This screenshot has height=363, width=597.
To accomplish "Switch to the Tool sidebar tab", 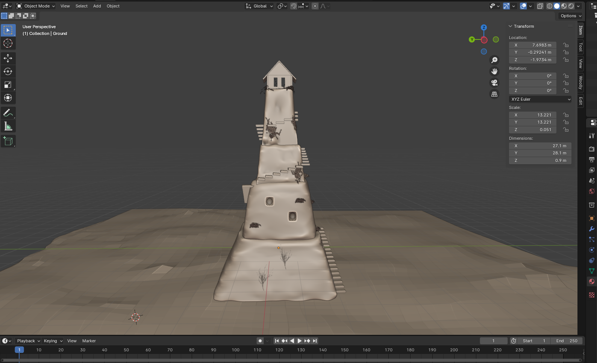I will point(581,47).
